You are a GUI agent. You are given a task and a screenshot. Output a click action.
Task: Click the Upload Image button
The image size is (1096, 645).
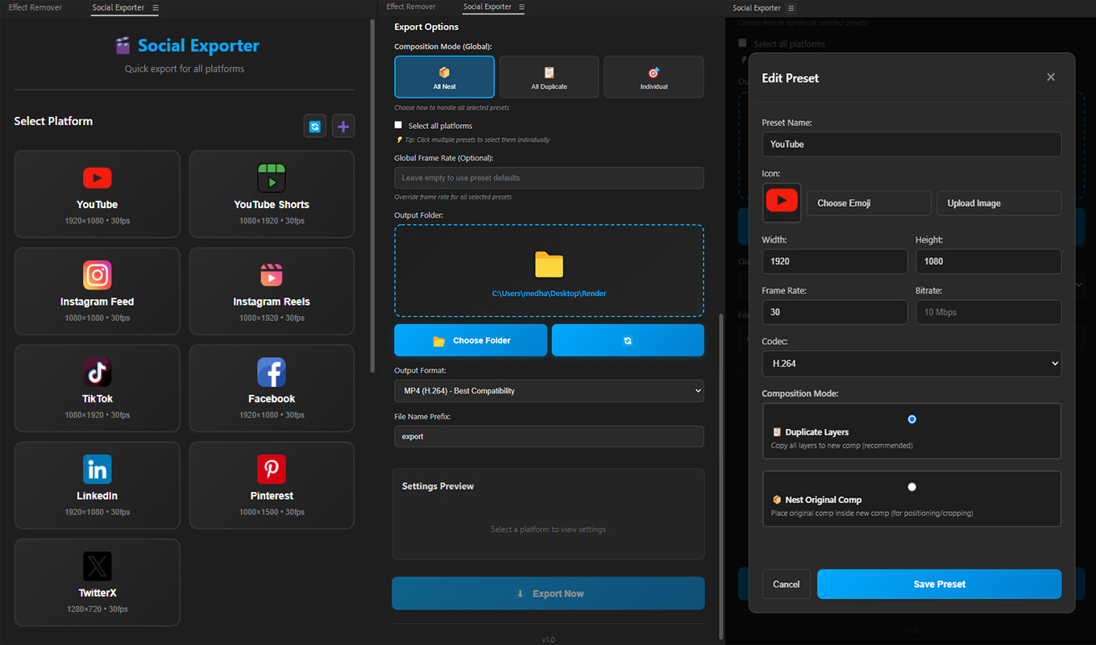998,203
